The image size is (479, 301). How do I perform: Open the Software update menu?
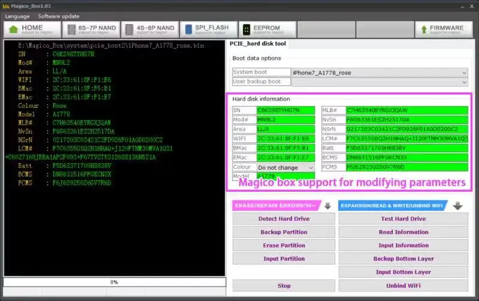pyautogui.click(x=59, y=16)
